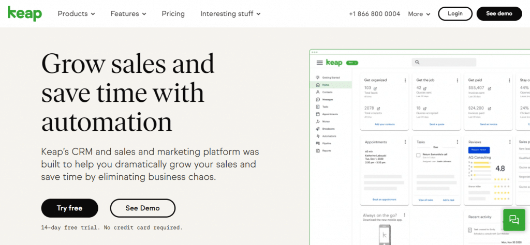Click the outlined See Demo hero button
Screen dimensions: 530x245
(x=143, y=208)
